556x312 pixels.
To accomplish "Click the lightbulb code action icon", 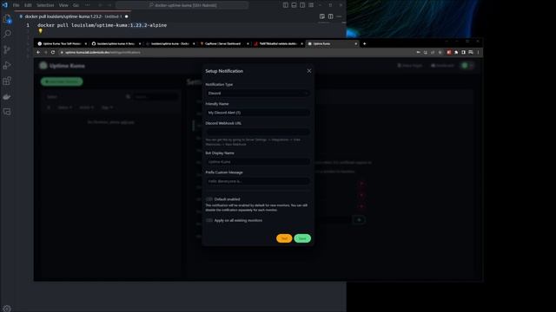I will pos(41,31).
